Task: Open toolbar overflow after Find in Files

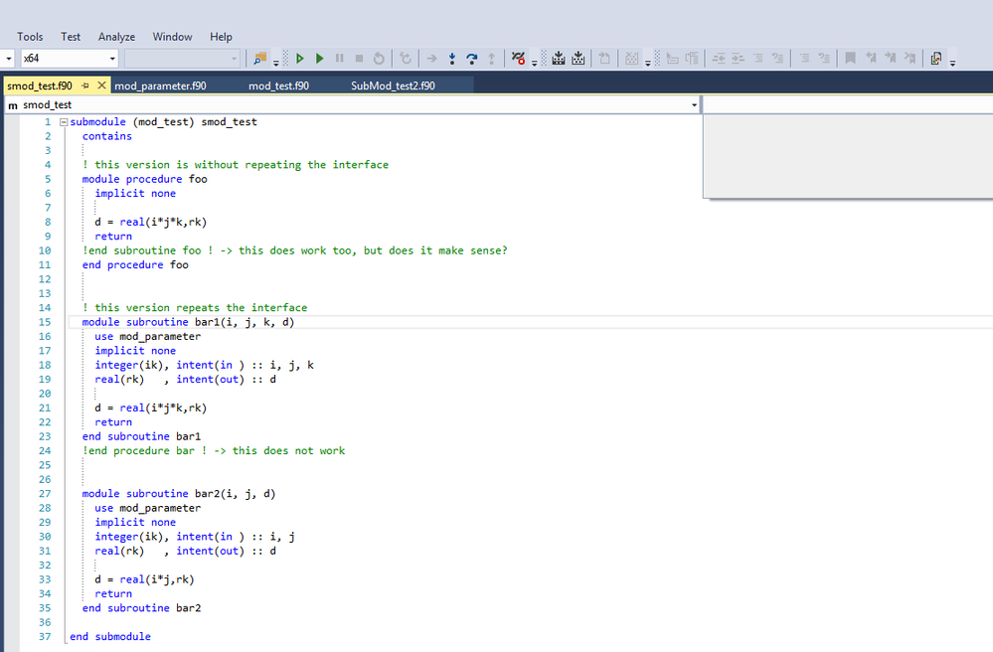Action: tap(276, 62)
